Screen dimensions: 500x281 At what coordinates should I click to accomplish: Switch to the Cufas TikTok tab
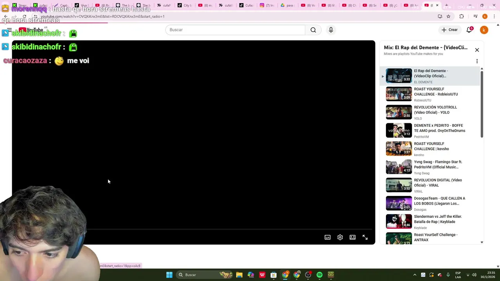tap(246, 5)
